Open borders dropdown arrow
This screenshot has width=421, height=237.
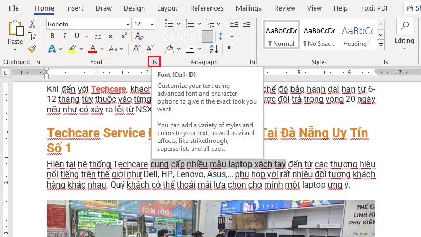(x=199, y=49)
